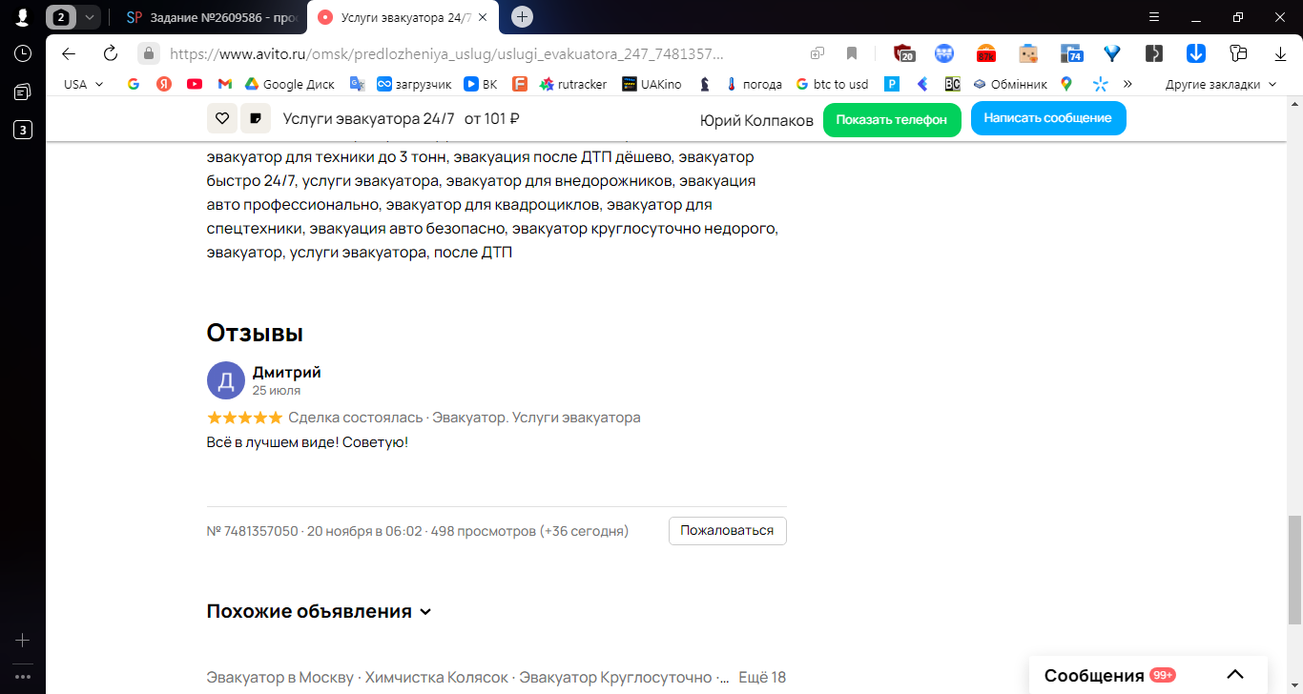Image resolution: width=1303 pixels, height=694 pixels.
Task: Open the Google Диск bookmark
Action: (290, 84)
